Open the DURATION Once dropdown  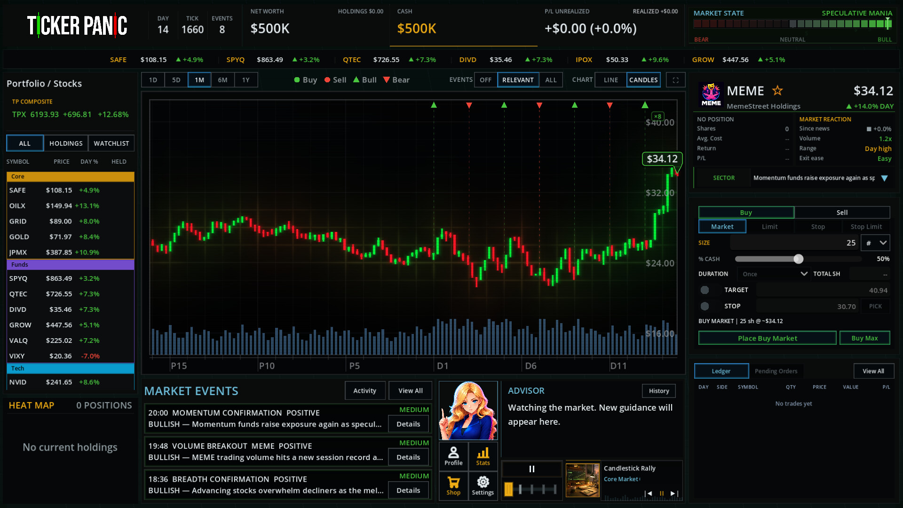click(x=774, y=274)
